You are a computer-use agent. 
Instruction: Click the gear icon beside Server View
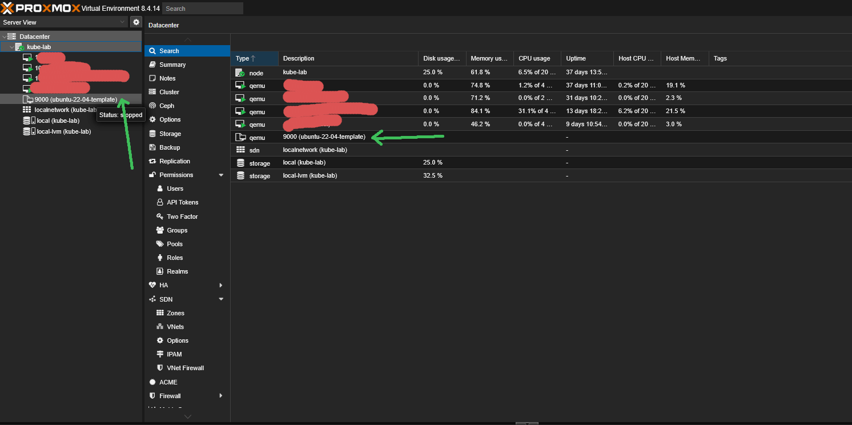(x=136, y=22)
